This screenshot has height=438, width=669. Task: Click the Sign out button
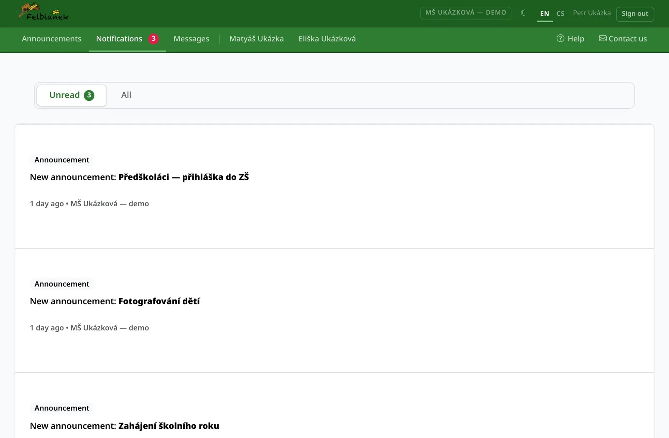pyautogui.click(x=635, y=14)
